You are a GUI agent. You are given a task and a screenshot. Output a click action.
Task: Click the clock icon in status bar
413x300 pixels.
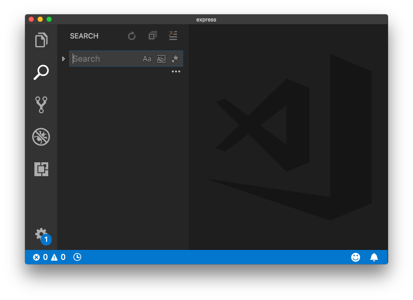(77, 257)
